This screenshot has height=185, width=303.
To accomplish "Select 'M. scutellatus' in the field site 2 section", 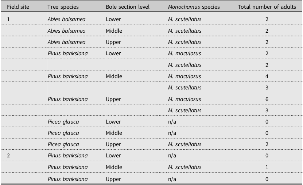I will coord(184,167).
